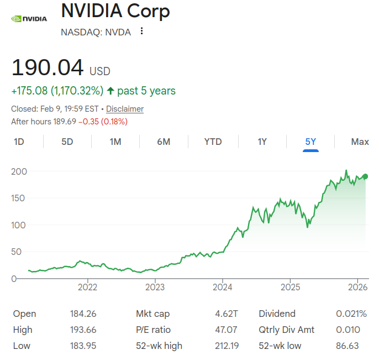Open the three-dot more options menu

pos(141,32)
